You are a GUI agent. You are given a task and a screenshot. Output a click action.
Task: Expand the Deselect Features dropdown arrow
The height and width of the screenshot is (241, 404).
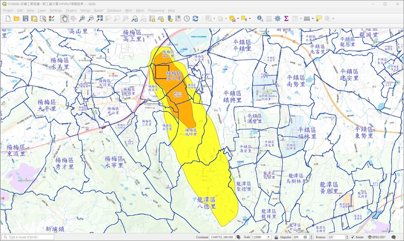[x=238, y=19]
